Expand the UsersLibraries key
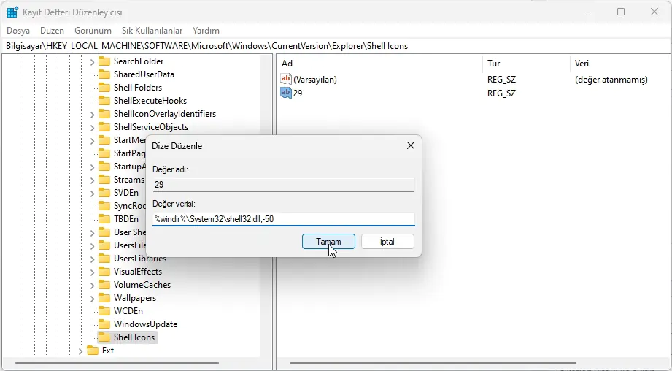Image resolution: width=672 pixels, height=371 pixels. tap(92, 259)
